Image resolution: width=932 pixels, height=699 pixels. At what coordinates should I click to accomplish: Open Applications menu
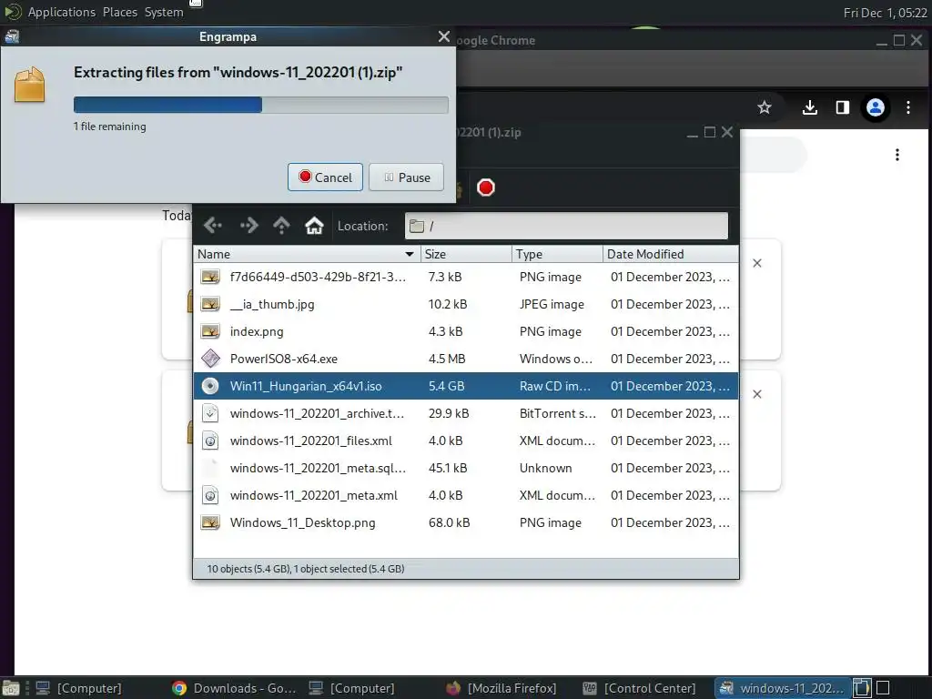61,12
